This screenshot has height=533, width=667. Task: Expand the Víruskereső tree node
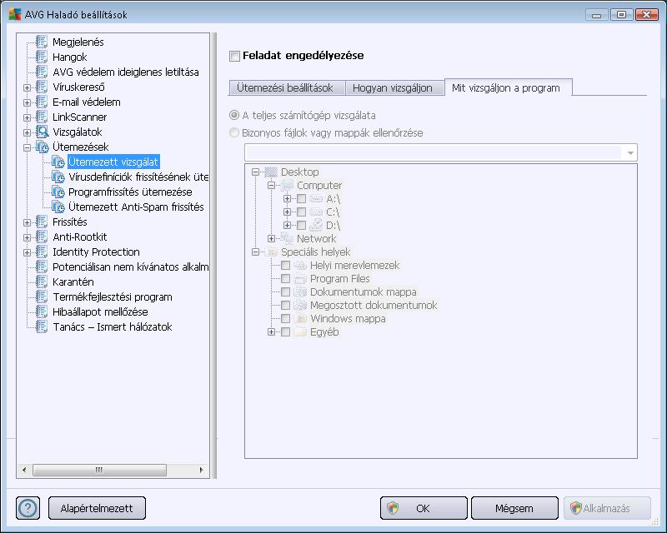click(x=28, y=87)
